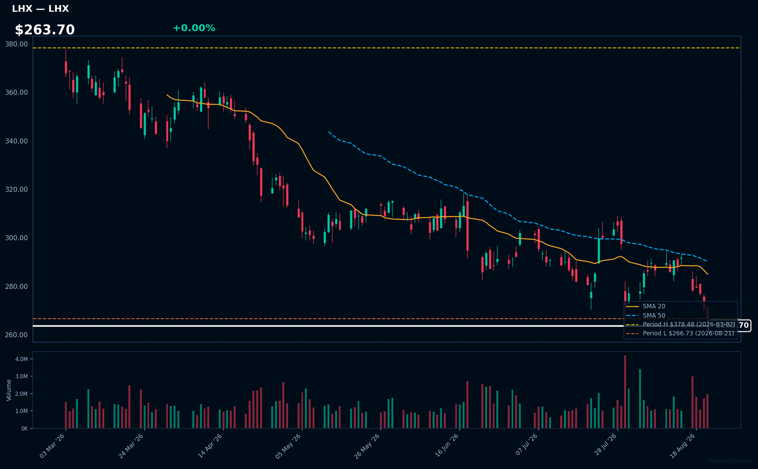758x469 pixels.
Task: Click the 260.00 price axis label
Action: pos(16,335)
